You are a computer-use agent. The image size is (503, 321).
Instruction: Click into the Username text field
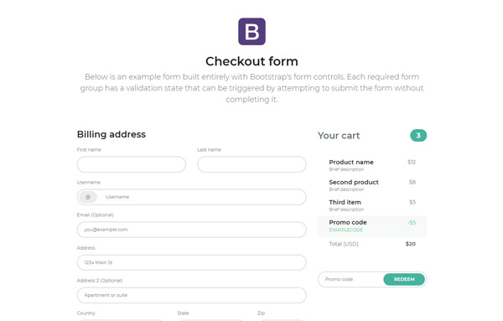coord(202,197)
